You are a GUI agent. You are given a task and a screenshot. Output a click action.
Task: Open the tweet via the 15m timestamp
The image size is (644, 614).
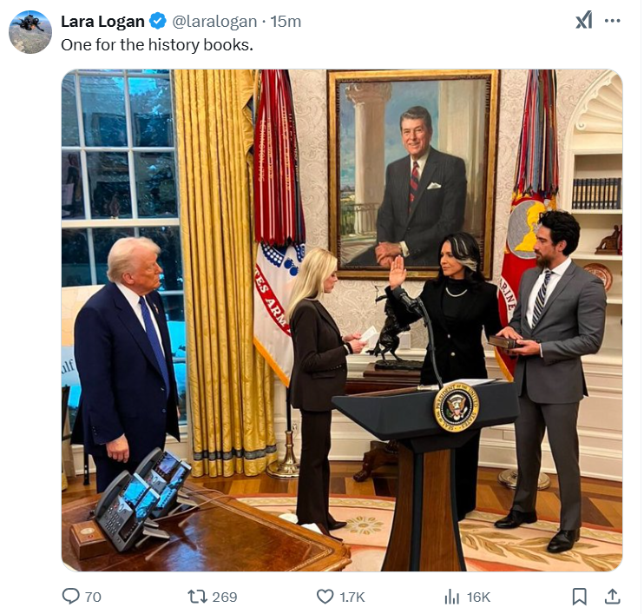[286, 22]
